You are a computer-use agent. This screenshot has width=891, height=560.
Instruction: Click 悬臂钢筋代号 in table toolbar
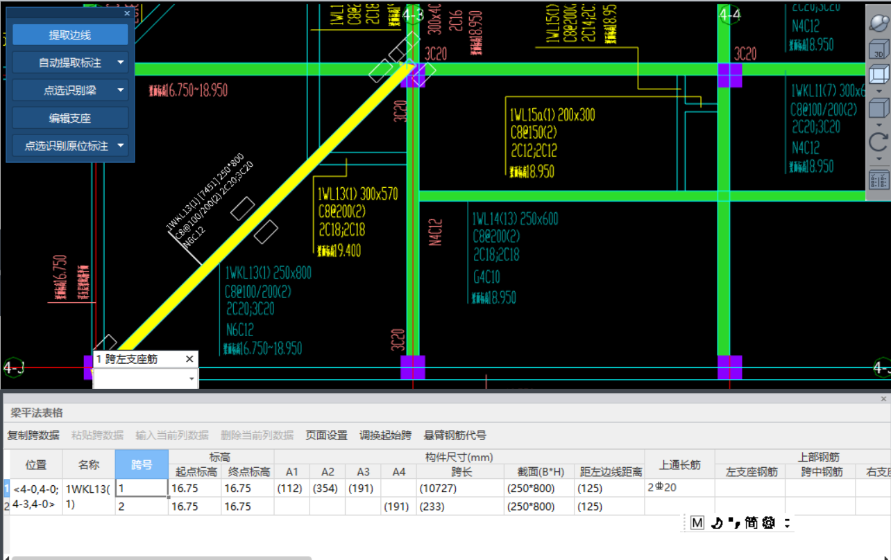coord(455,435)
